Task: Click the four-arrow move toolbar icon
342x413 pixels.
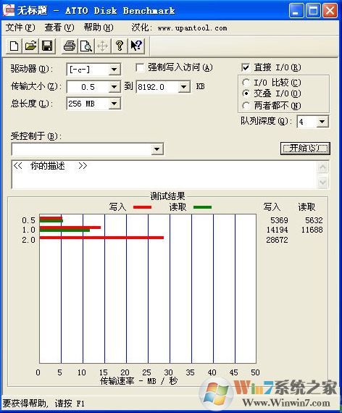Action: 102,46
